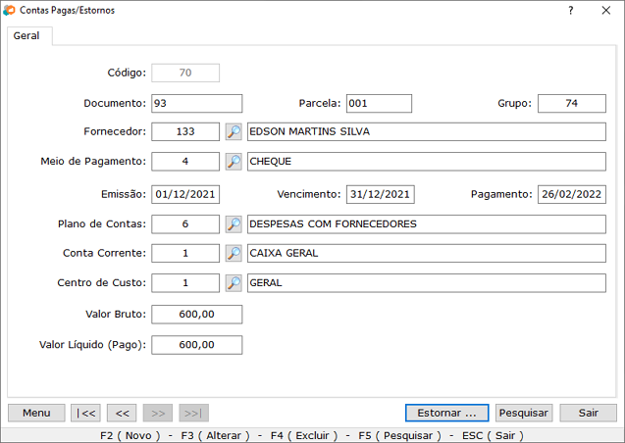Select the Parcela field
This screenshot has width=625, height=443.
coord(378,104)
